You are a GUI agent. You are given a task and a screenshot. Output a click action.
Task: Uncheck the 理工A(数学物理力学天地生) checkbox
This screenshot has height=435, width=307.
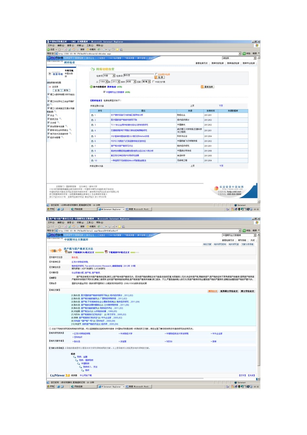point(48,95)
